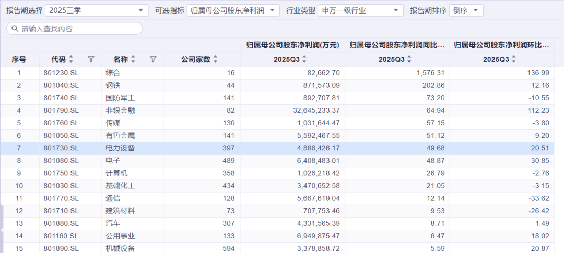Open the 报告期选择 2025三季 dropdown
The image size is (564, 253).
coord(97,11)
